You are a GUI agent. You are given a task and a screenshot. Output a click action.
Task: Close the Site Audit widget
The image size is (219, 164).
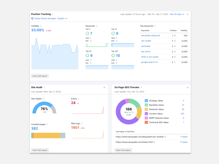click(x=104, y=87)
